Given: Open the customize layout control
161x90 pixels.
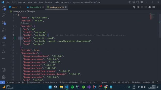Looking at the screenshot, I should pos(142,2).
